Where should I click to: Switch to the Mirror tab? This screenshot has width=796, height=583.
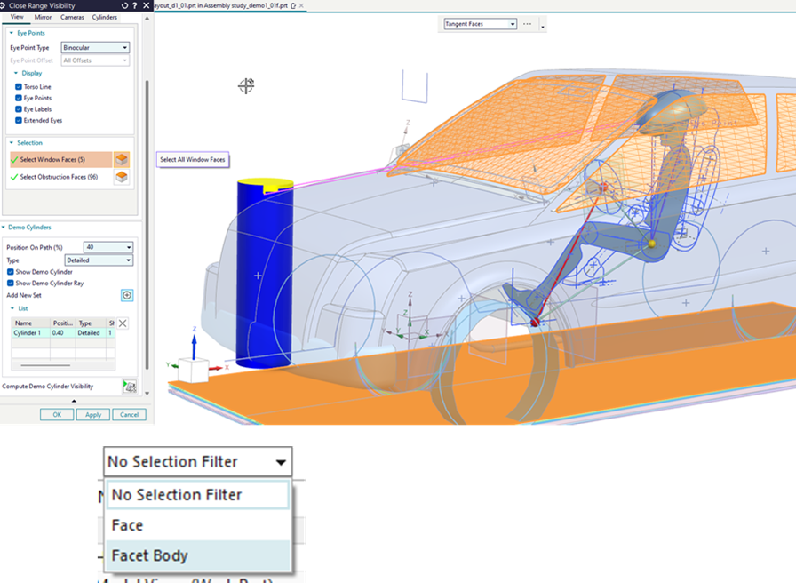42,17
